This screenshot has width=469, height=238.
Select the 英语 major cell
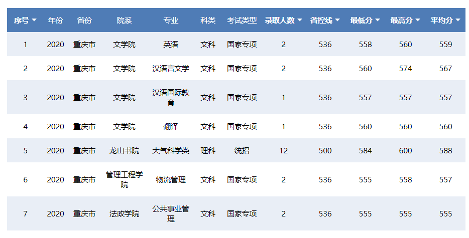coord(171,45)
